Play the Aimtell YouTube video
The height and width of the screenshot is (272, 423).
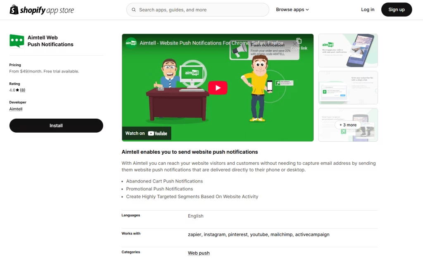(x=218, y=88)
